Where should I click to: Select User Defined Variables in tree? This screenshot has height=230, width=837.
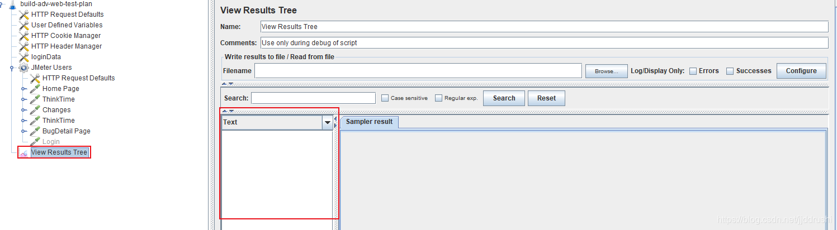(x=67, y=25)
